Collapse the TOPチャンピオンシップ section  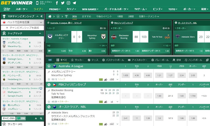coord(38,16)
